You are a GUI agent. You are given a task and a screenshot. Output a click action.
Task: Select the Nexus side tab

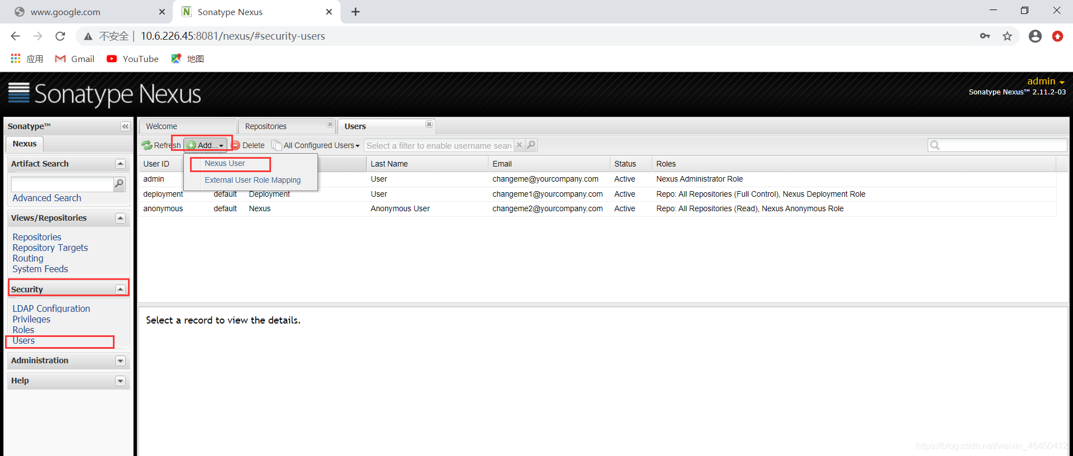tap(25, 144)
